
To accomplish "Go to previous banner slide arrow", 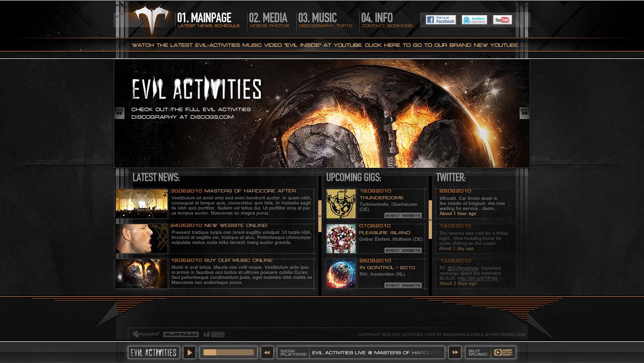I will pos(119,113).
